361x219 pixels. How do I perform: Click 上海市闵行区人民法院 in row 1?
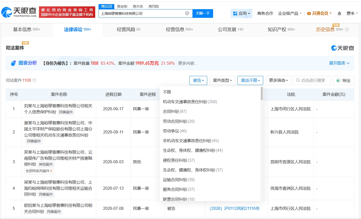pyautogui.click(x=290, y=109)
